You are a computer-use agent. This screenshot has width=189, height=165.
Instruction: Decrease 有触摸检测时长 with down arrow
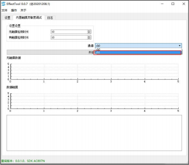tap(89, 38)
